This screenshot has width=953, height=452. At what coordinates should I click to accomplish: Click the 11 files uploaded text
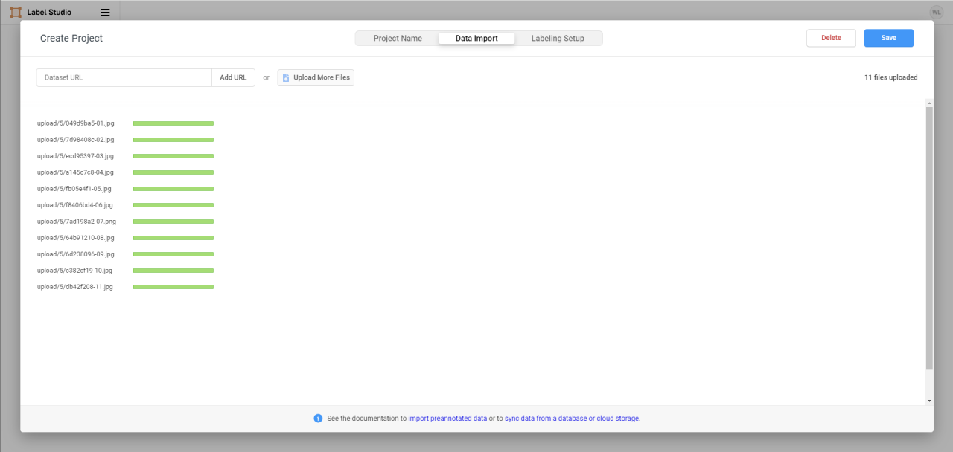pyautogui.click(x=890, y=77)
